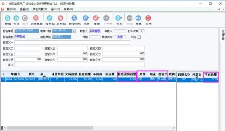This screenshot has height=131, width=226.
Task: Click the 增明细 add-detail icon
Action: point(49,18)
